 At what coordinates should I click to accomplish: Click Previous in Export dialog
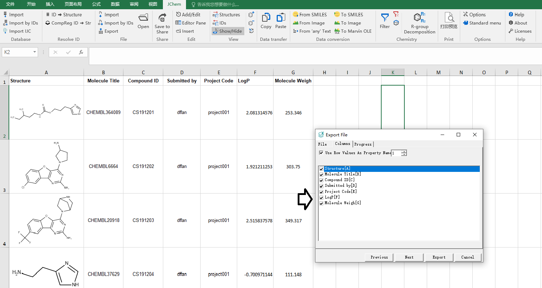tap(379, 257)
